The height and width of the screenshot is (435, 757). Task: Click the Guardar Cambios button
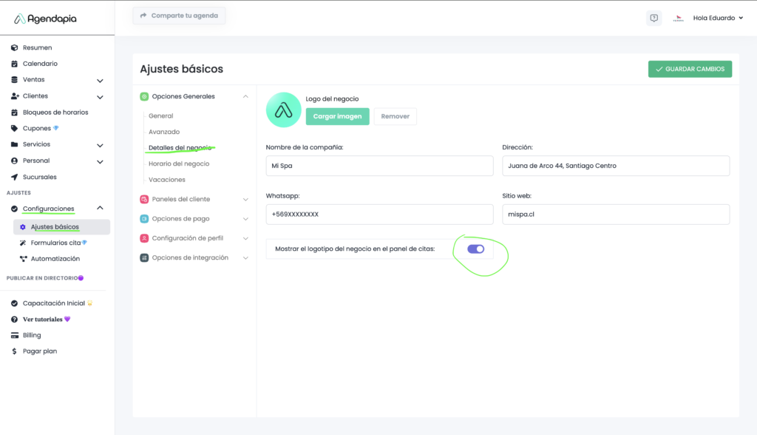coord(690,69)
